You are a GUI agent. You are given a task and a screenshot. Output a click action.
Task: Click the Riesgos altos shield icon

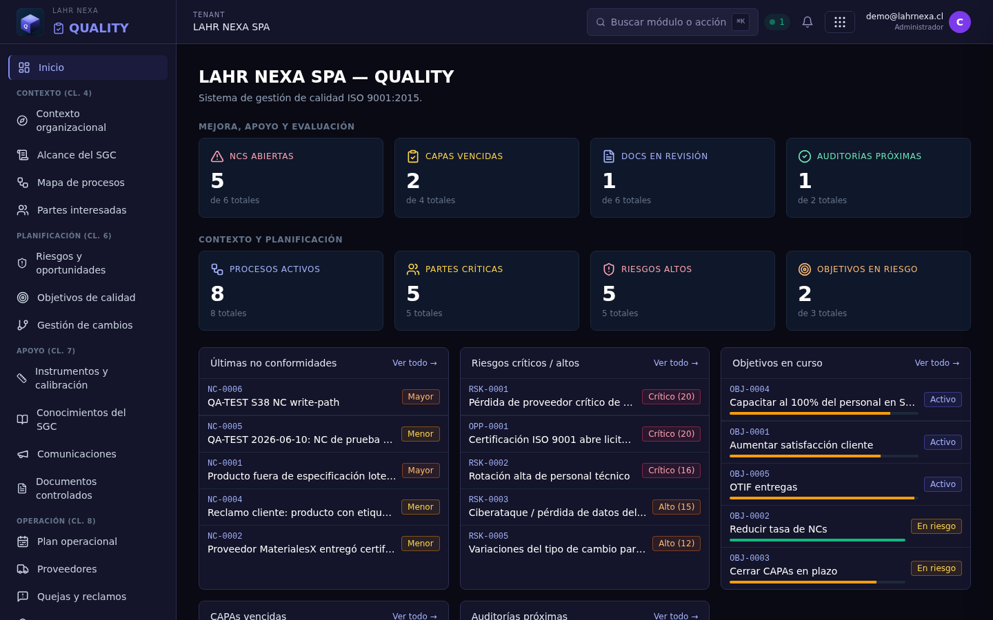pyautogui.click(x=609, y=269)
